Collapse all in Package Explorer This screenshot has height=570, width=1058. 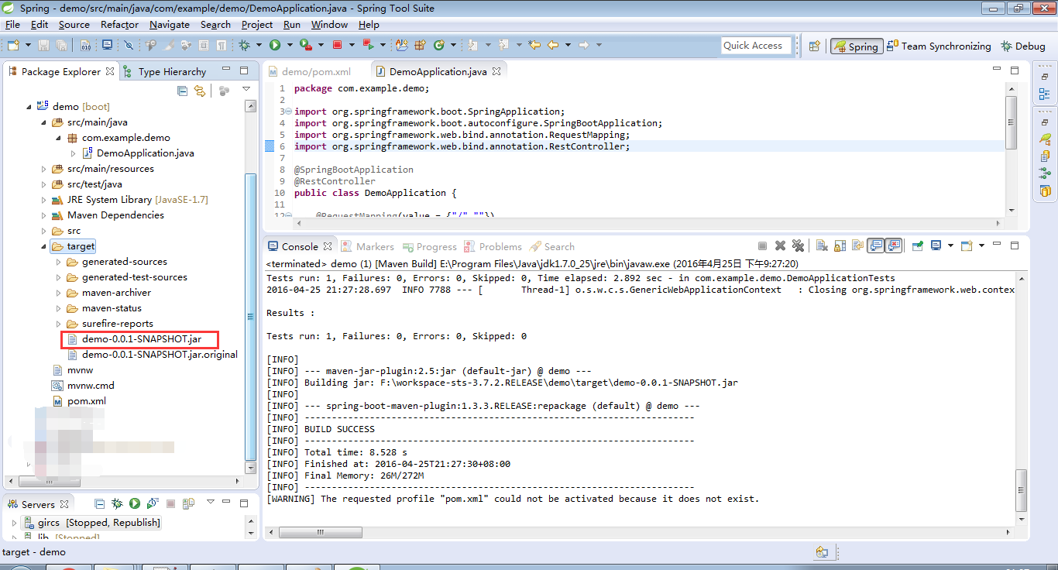click(182, 91)
